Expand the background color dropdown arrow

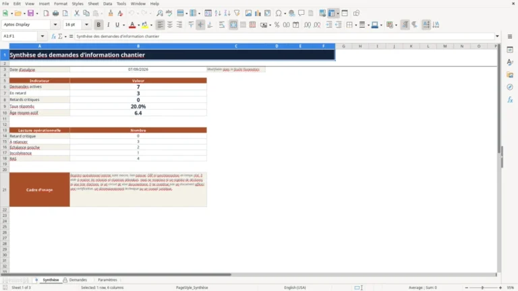151,25
